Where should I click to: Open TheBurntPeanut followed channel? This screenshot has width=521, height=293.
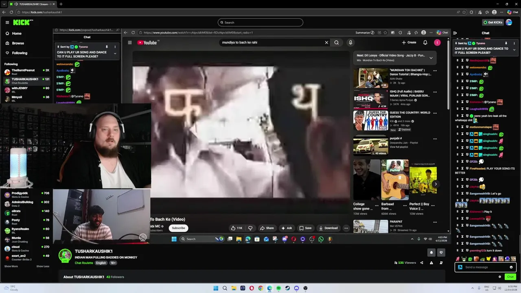[x=26, y=72]
